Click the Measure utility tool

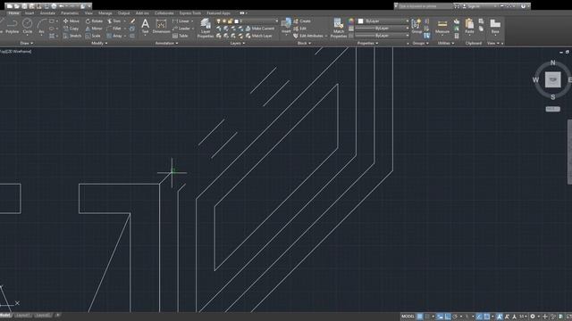(442, 26)
